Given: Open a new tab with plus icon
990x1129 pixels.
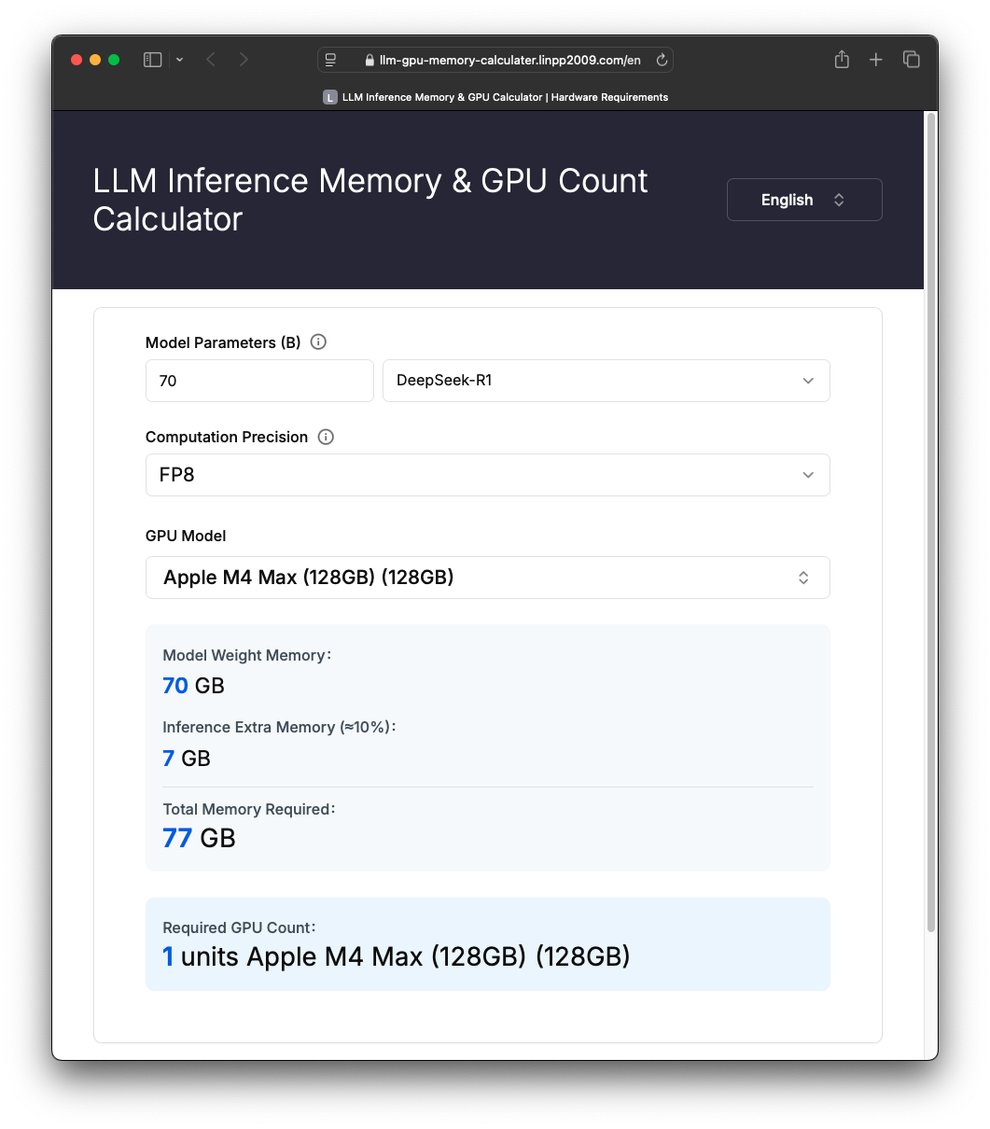Looking at the screenshot, I should point(875,60).
